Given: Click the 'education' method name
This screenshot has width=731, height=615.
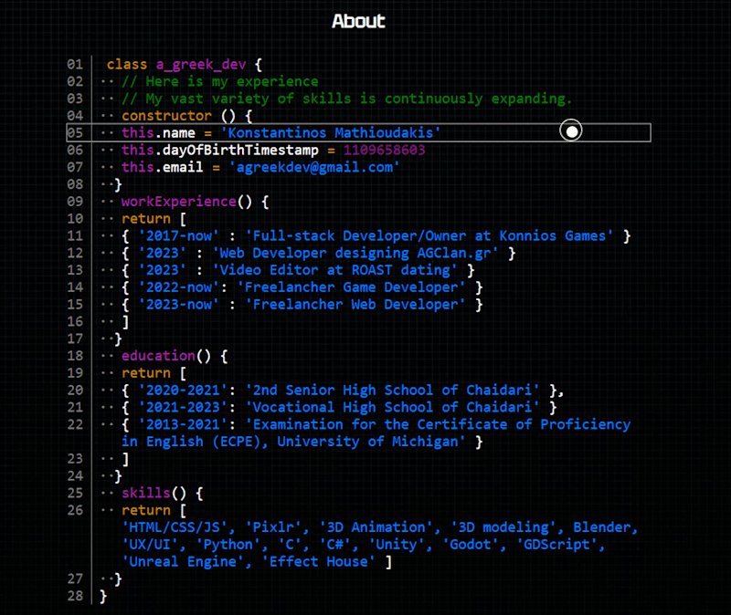Looking at the screenshot, I should (158, 356).
